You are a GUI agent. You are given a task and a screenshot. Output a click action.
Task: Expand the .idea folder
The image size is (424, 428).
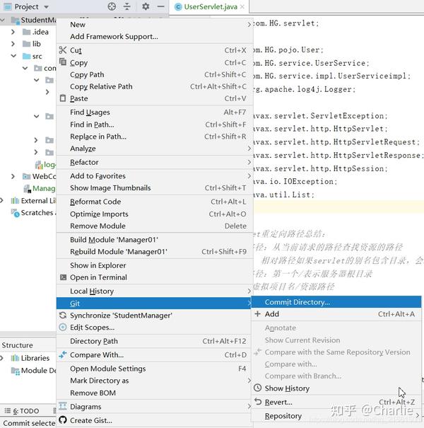click(13, 32)
